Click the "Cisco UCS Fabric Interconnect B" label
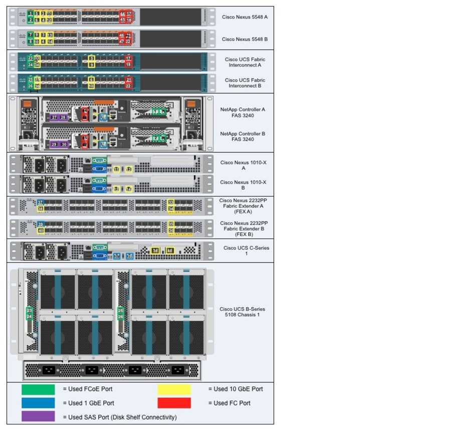451x431 pixels. tap(245, 83)
